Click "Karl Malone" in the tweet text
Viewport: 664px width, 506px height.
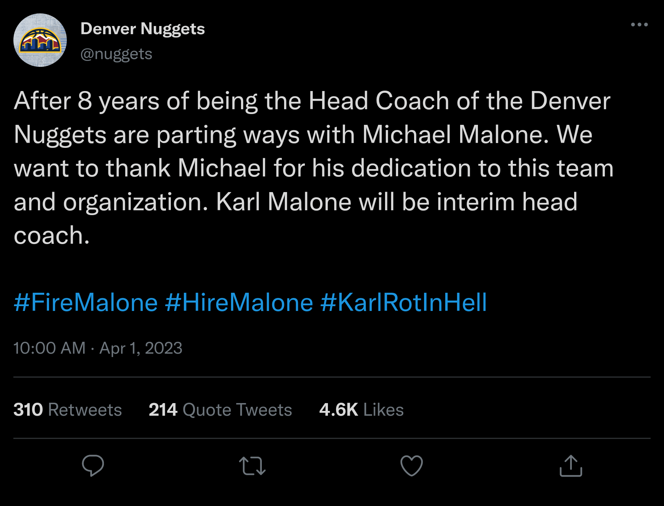(283, 202)
